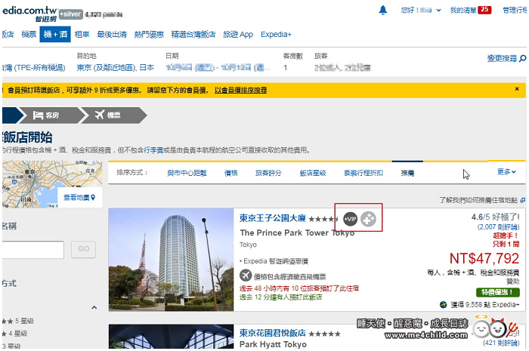The width and height of the screenshot is (529, 351).
Task: Click the 東京 (及鄰近地區), 日本 destination
Action: point(116,67)
